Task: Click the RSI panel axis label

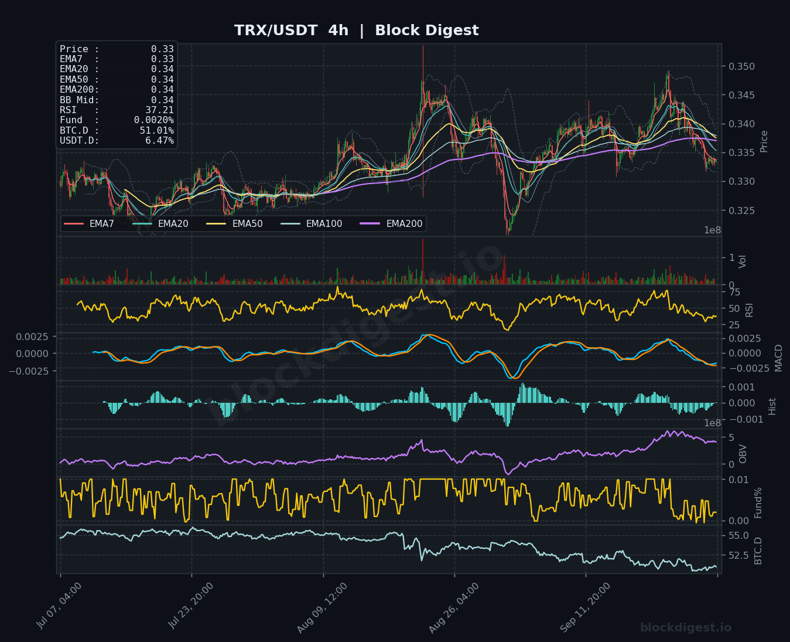Action: point(750,310)
